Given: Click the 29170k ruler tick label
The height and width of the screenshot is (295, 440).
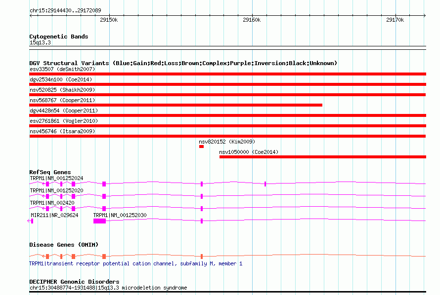Looking at the screenshot, I should point(395,20).
